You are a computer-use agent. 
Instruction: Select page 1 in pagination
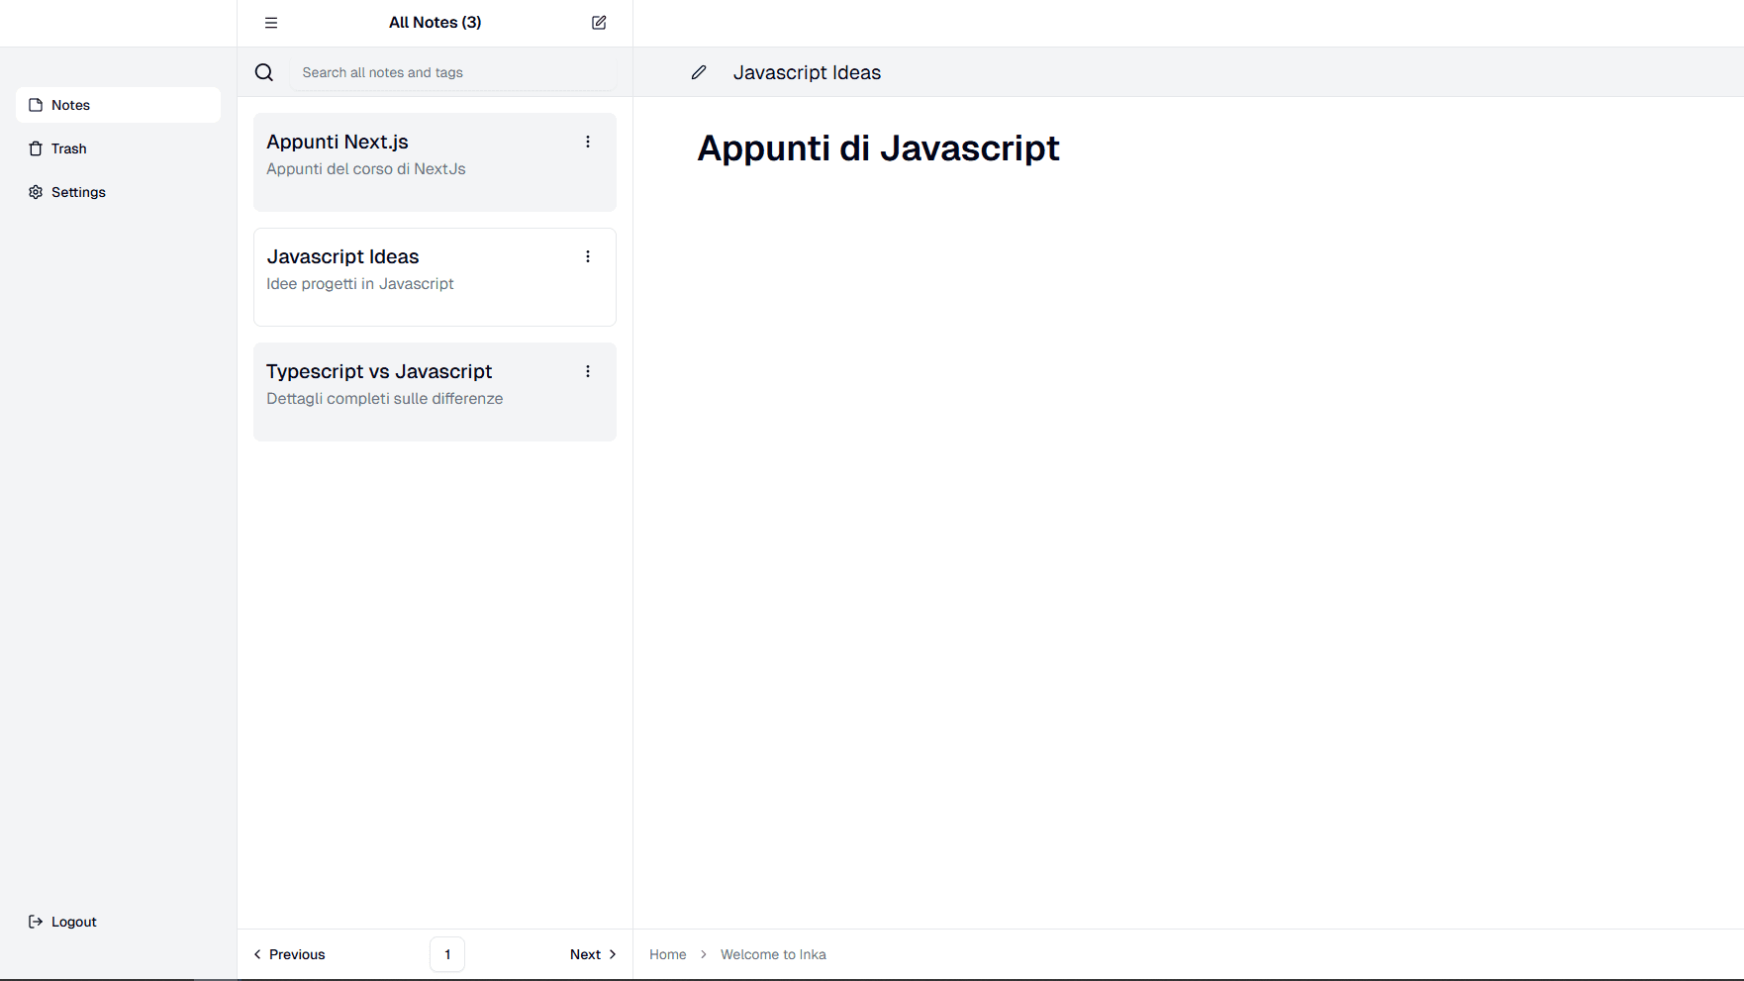point(447,954)
